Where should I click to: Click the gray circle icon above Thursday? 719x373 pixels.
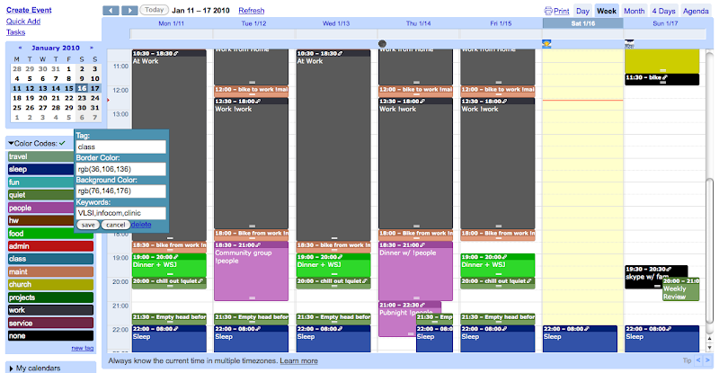click(x=382, y=43)
